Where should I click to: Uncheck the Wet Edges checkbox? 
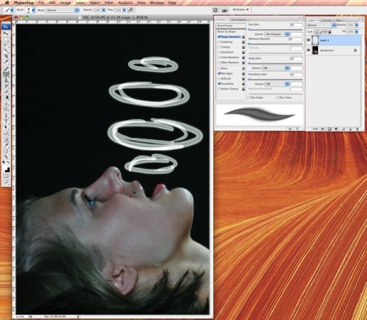coord(219,73)
